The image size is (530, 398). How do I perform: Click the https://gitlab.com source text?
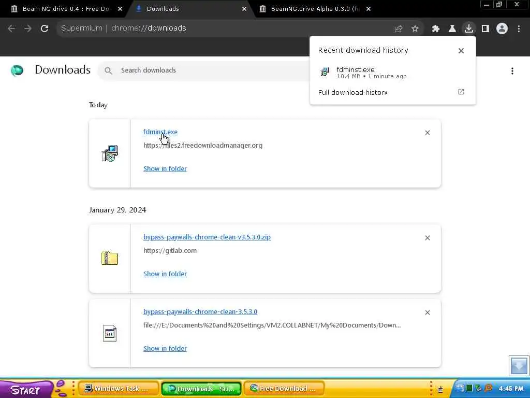[170, 251]
